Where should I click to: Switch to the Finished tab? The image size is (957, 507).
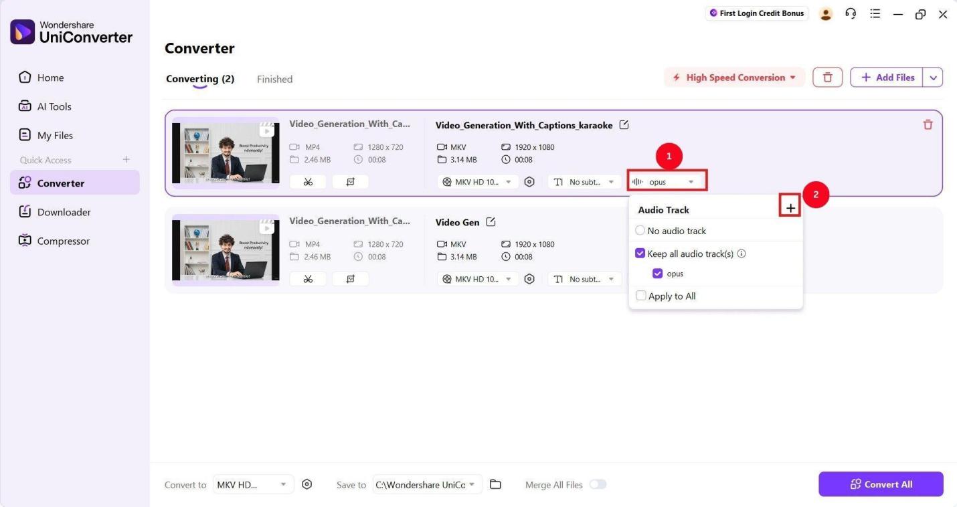pyautogui.click(x=274, y=78)
